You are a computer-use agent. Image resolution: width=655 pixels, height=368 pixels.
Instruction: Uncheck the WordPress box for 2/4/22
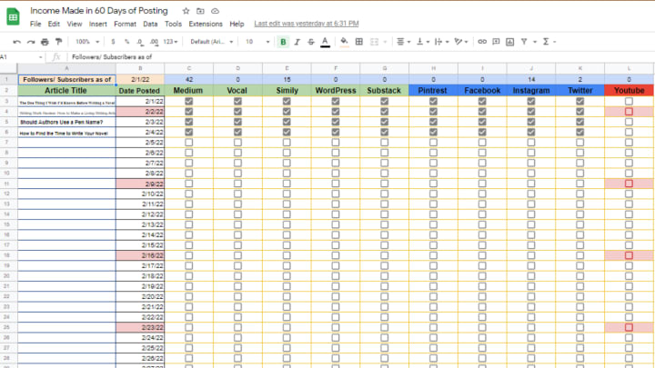coord(336,132)
